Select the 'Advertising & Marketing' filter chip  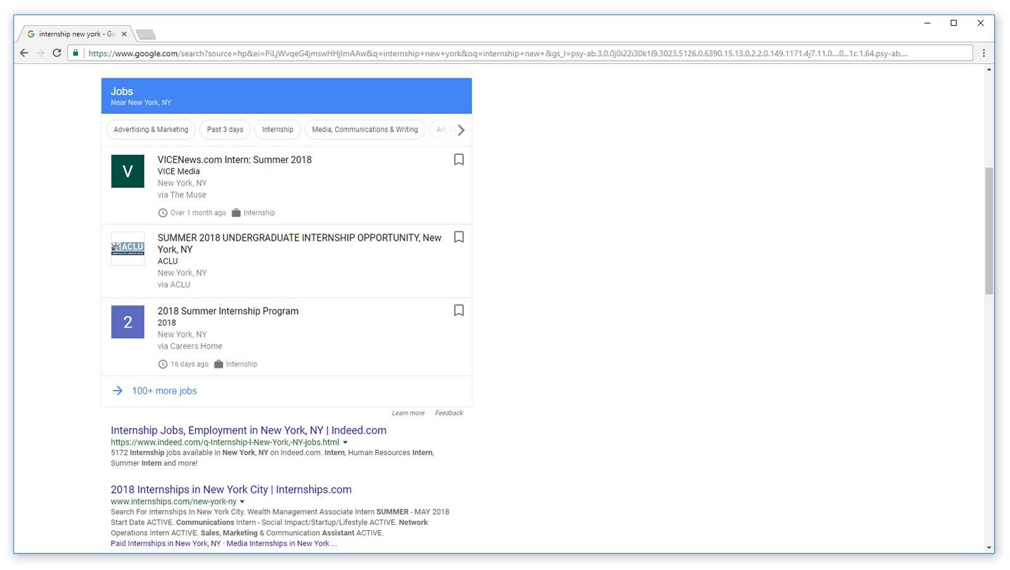[x=151, y=129]
